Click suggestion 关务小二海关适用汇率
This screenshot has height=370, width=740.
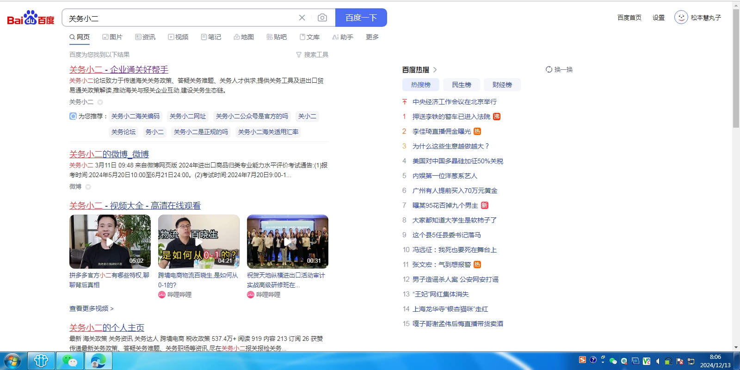[268, 132]
